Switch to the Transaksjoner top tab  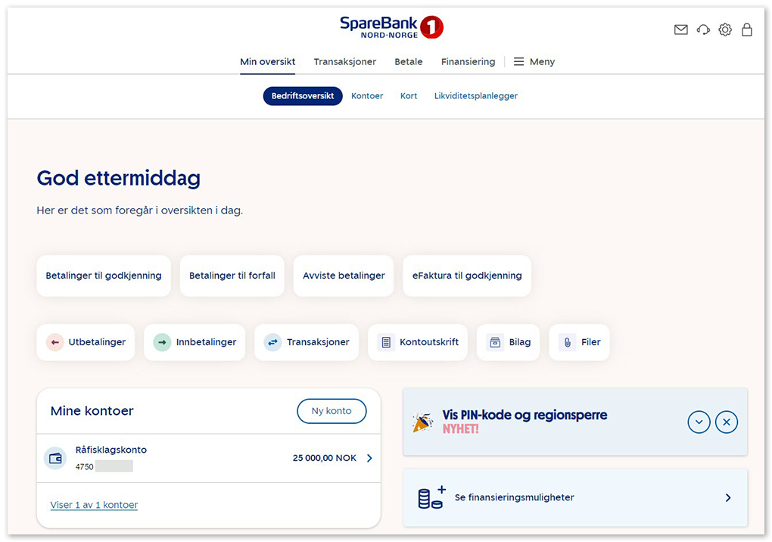345,62
